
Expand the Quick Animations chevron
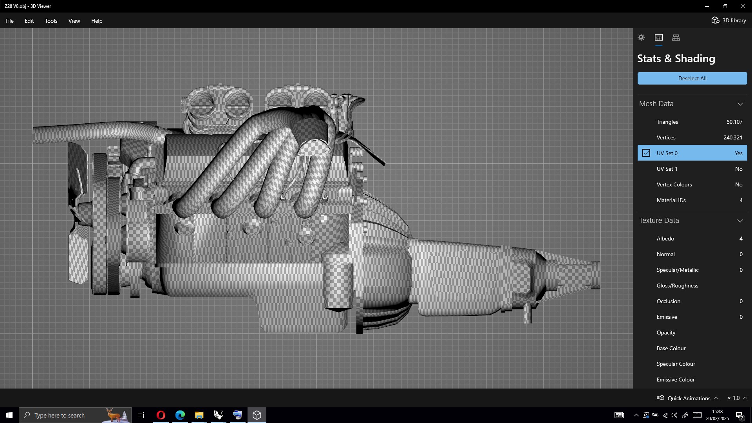pos(716,398)
